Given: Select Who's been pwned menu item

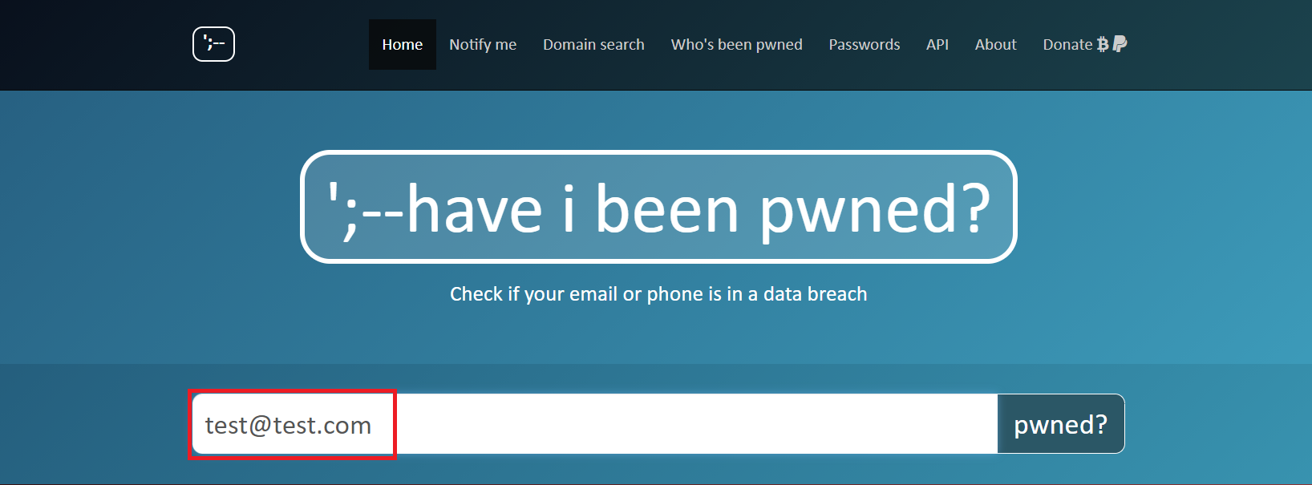Looking at the screenshot, I should point(736,45).
